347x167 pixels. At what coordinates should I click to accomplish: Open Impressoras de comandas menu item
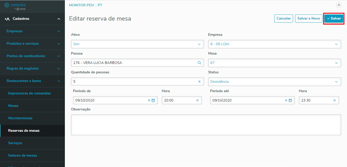(30, 93)
